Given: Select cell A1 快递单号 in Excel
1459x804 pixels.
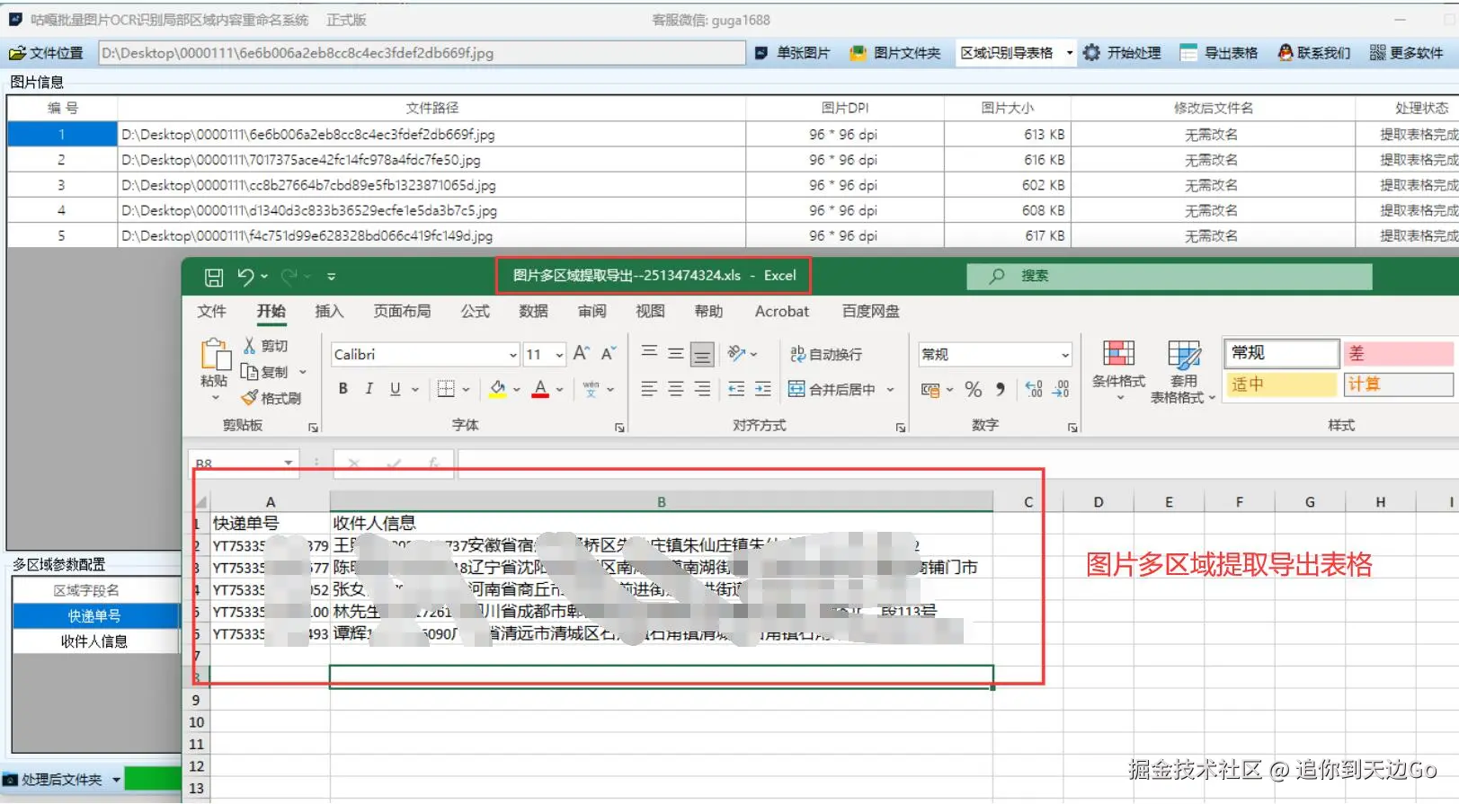Looking at the screenshot, I should [x=270, y=523].
